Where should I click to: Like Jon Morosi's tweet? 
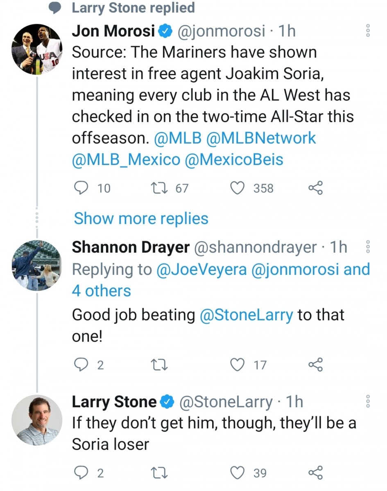[237, 188]
